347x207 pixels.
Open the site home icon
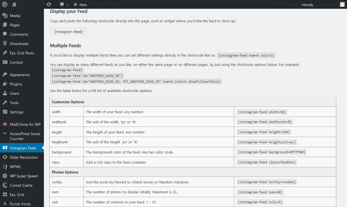(x=14, y=5)
